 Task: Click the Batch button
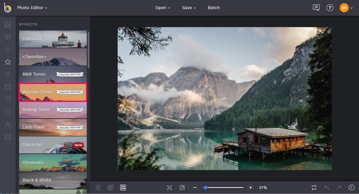pos(214,8)
